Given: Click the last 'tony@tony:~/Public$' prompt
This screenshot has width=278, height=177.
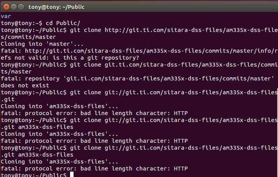Looking at the screenshot, I should click(x=34, y=175).
